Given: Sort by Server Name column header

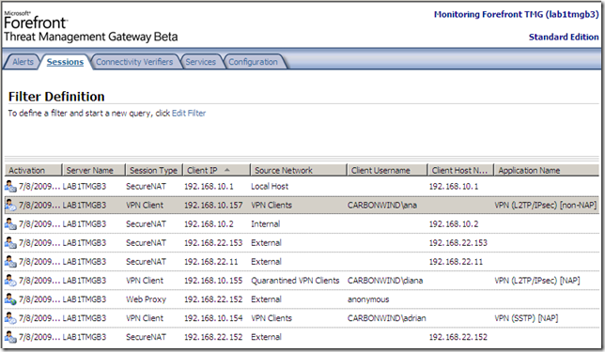Looking at the screenshot, I should [94, 170].
